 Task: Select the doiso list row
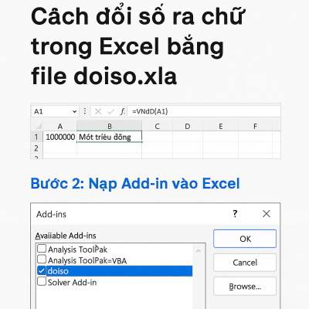pyautogui.click(x=114, y=271)
